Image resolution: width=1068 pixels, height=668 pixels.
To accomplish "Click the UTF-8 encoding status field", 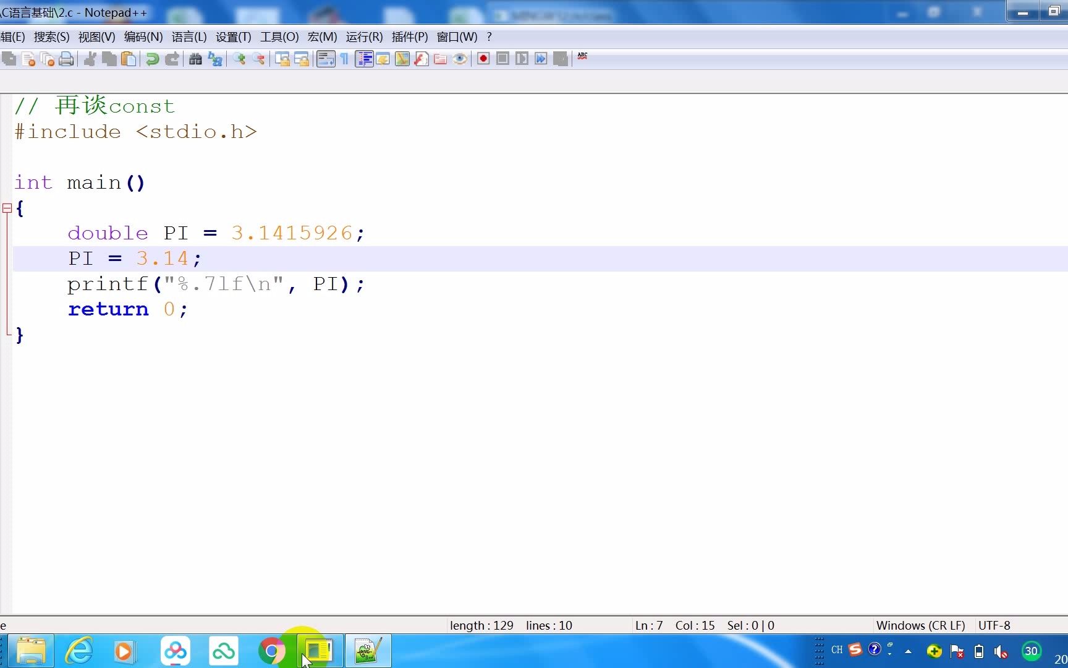I will pyautogui.click(x=994, y=625).
